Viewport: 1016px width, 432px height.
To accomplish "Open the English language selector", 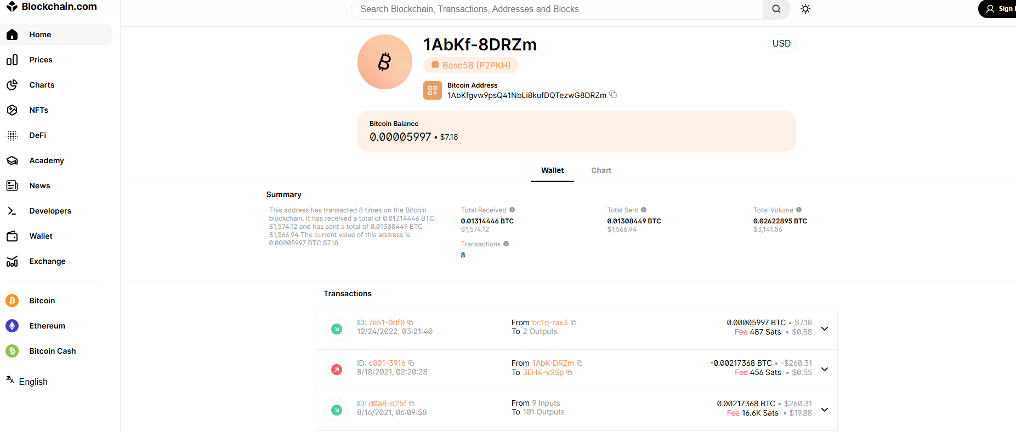I will (x=33, y=382).
